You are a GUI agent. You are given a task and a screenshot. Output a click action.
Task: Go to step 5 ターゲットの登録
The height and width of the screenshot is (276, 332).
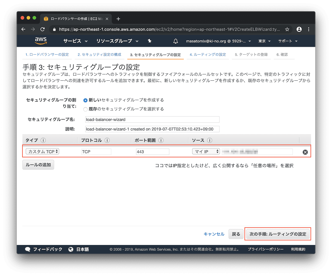(251, 55)
